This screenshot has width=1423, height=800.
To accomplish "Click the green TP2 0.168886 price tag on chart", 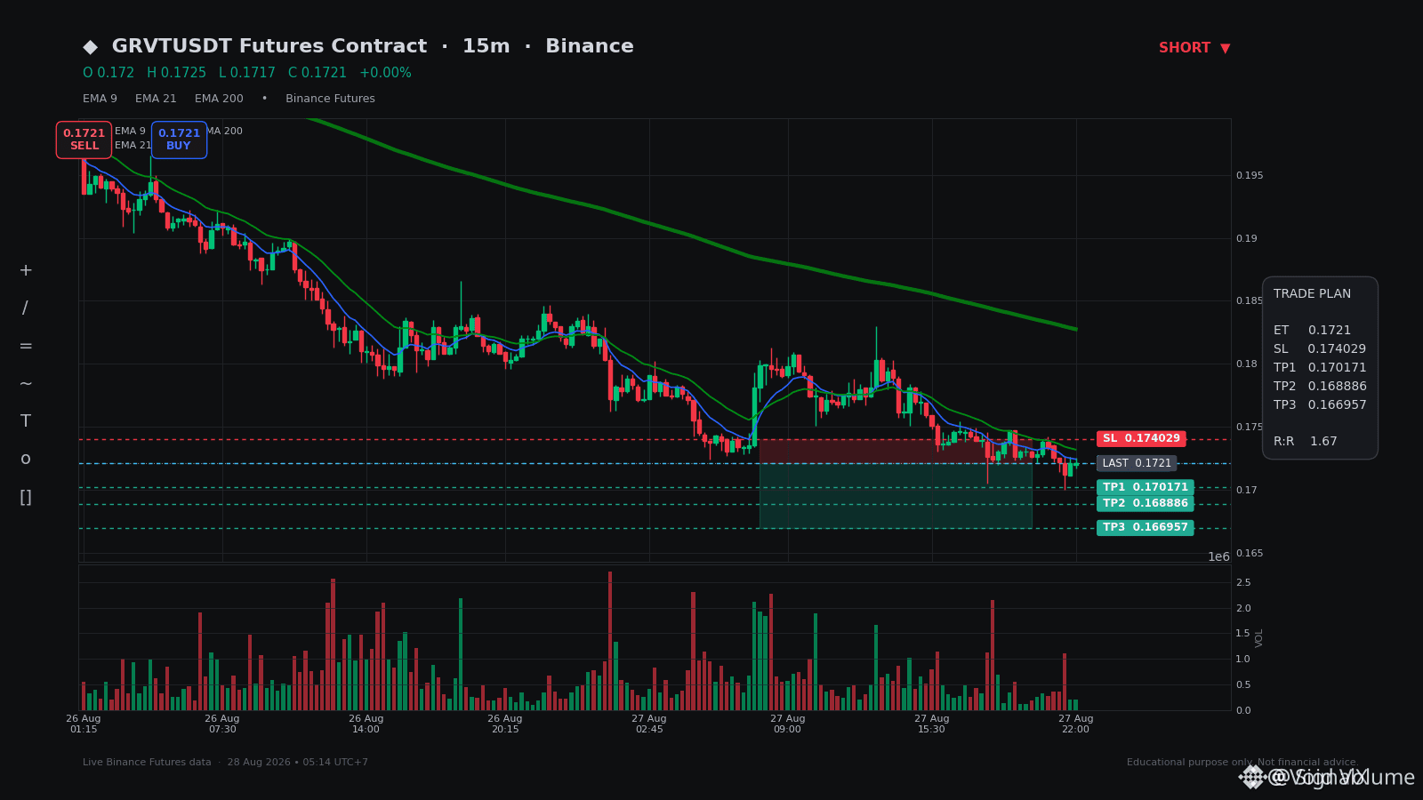I will click(x=1146, y=504).
